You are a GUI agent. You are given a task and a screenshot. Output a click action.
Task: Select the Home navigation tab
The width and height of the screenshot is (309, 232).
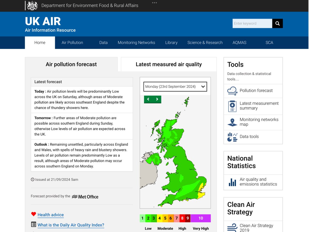[40, 43]
